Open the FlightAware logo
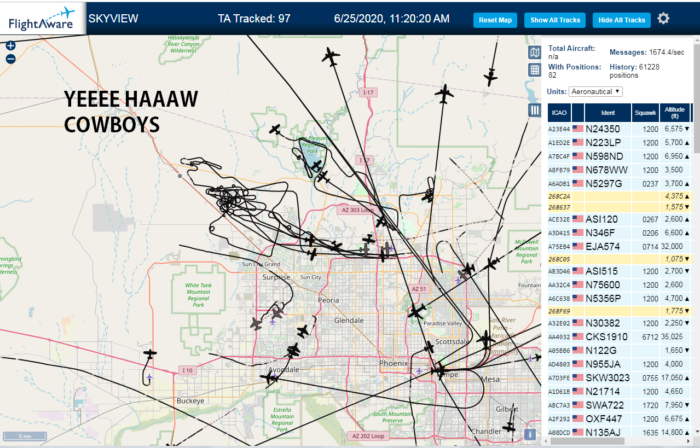Image resolution: width=700 pixels, height=448 pixels. (43, 18)
